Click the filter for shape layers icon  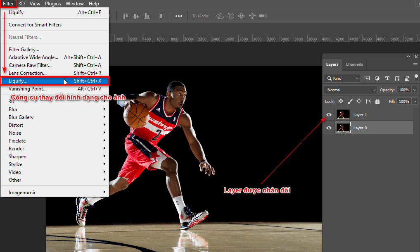(x=398, y=78)
